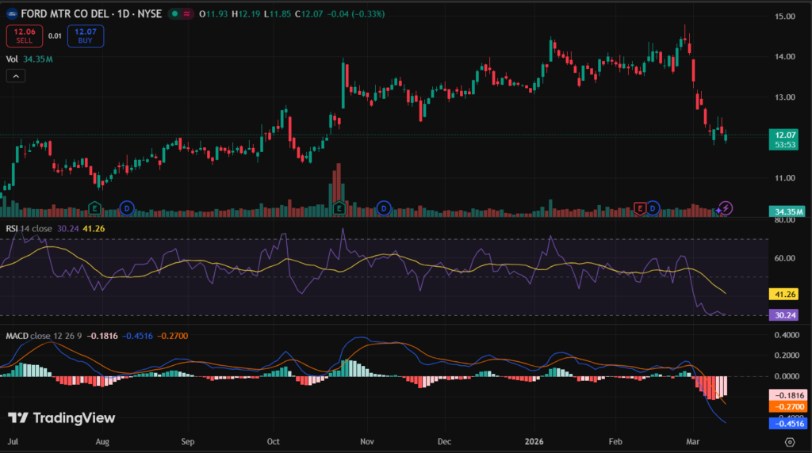Open the green earnings marker in late October
812x453 pixels.
pos(339,208)
